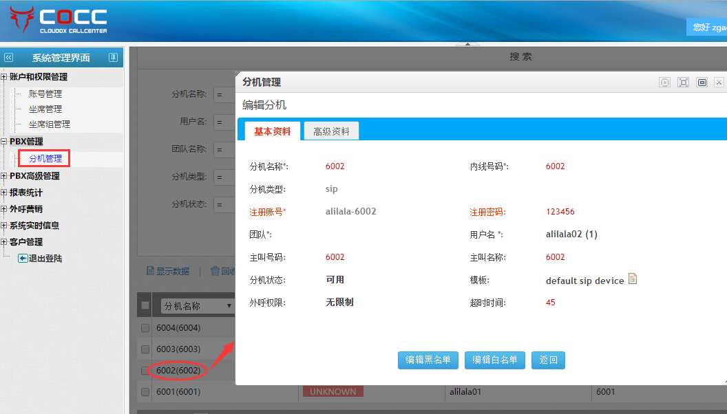Image resolution: width=727 pixels, height=414 pixels.
Task: Tick the checkbox for extension 6003(6003)
Action: (145, 349)
